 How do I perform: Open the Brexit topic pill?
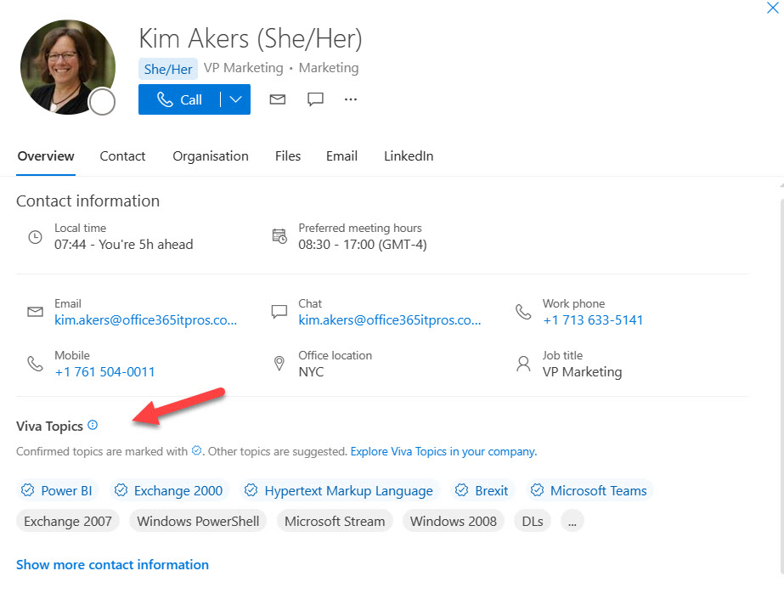pos(482,490)
